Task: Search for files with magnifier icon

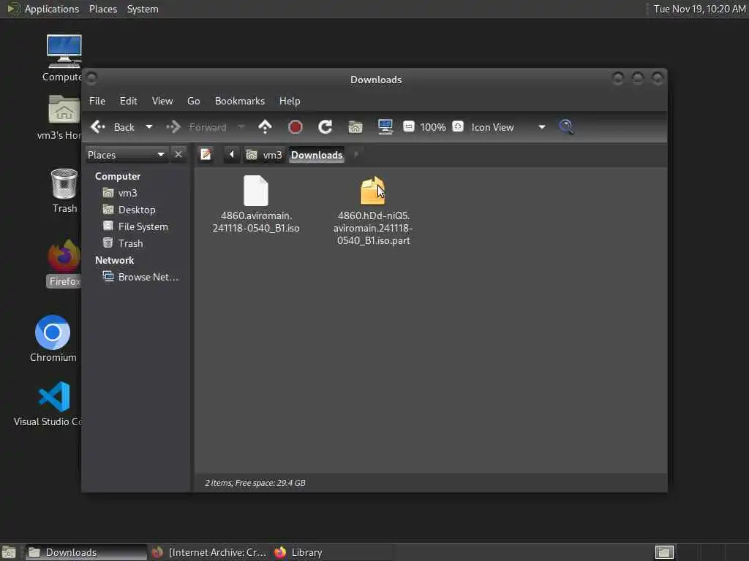Action: [567, 127]
